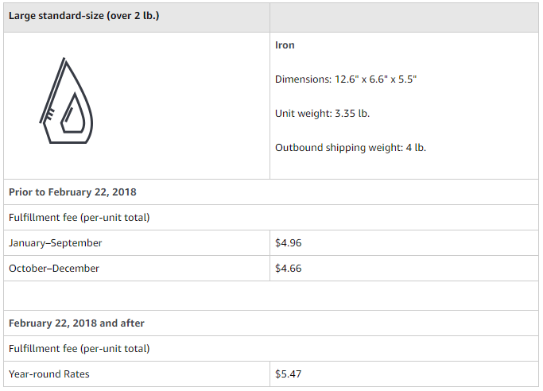The image size is (543, 391).
Task: Click the empty gray header cell on right
Action: (404, 17)
